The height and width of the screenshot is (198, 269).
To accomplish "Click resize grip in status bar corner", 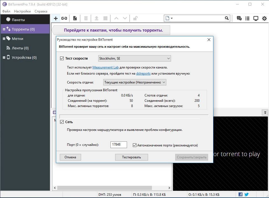I will click(x=267, y=196).
